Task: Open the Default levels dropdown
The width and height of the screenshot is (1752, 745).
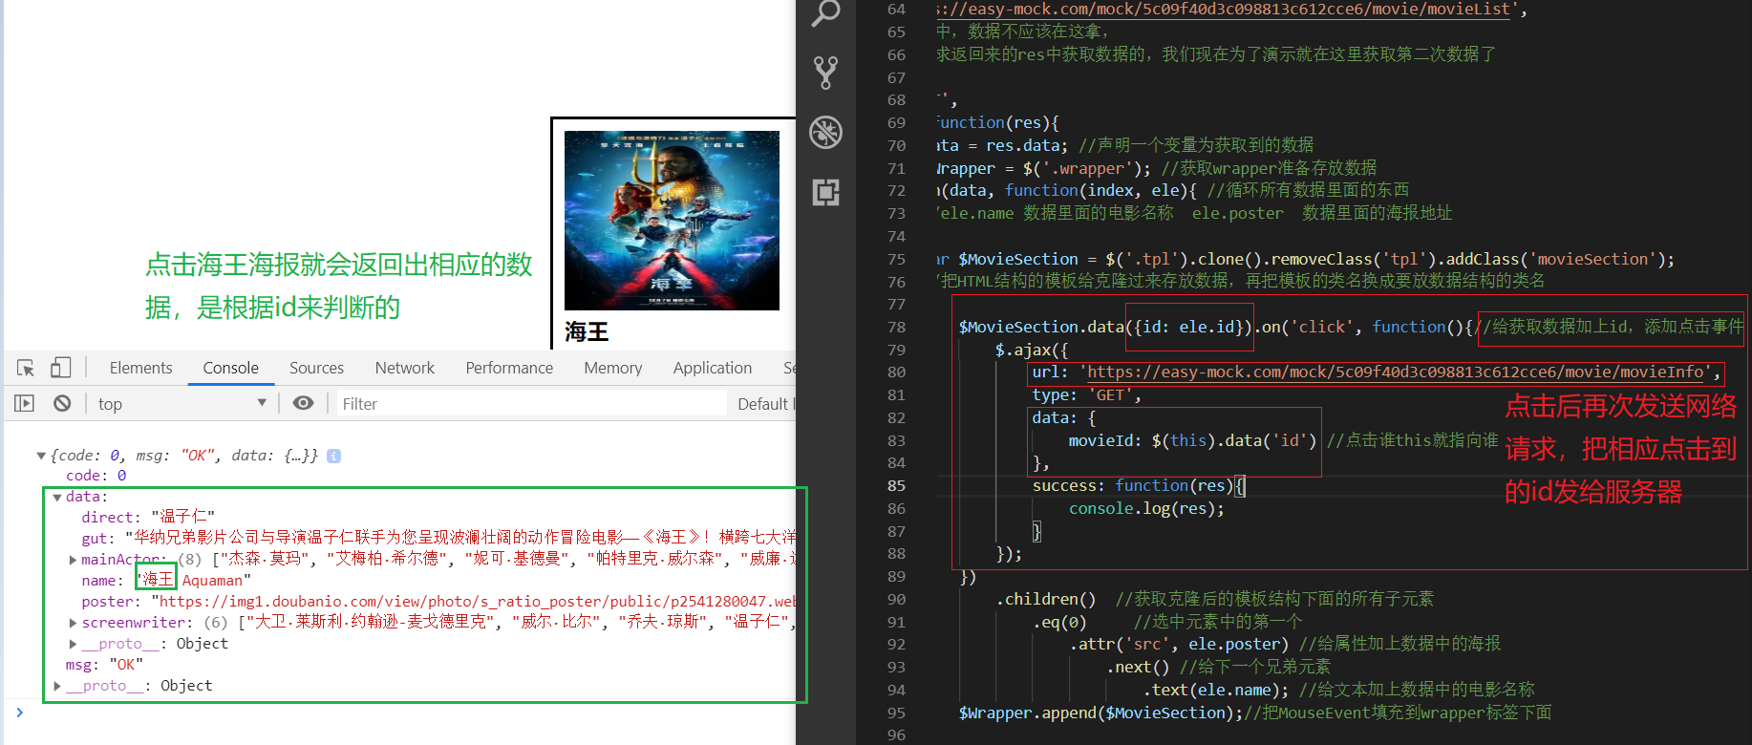Action: 765,404
